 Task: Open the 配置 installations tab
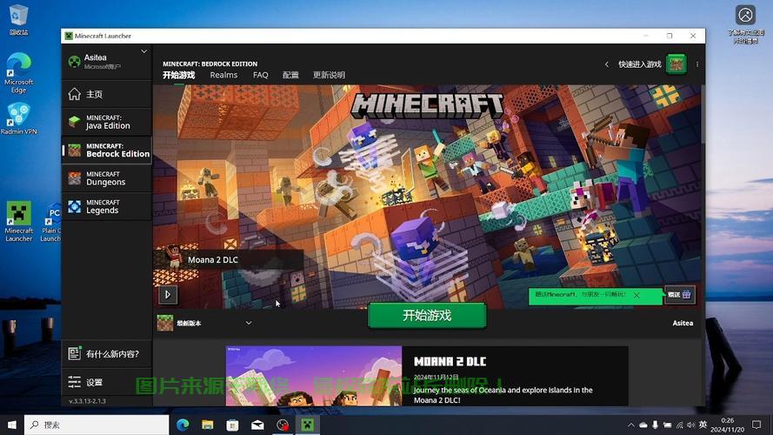290,75
